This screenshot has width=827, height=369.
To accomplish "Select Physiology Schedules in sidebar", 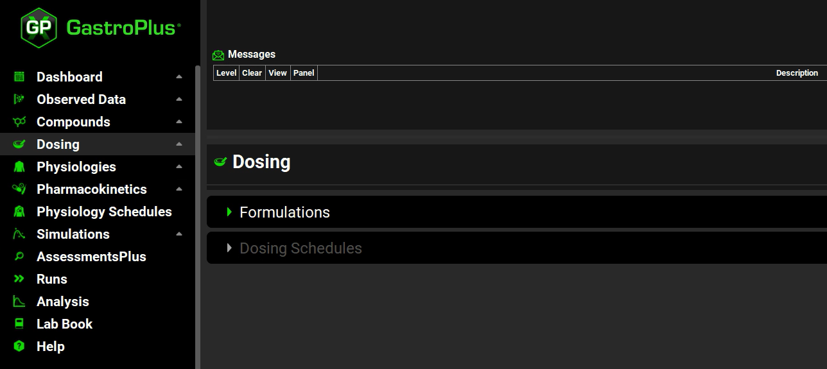I will click(104, 212).
